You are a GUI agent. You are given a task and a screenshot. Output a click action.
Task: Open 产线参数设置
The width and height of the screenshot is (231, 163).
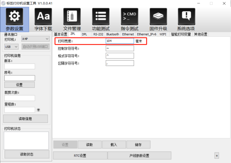pos(139,155)
